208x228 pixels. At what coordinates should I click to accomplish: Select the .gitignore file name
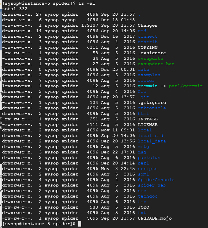(x=152, y=103)
